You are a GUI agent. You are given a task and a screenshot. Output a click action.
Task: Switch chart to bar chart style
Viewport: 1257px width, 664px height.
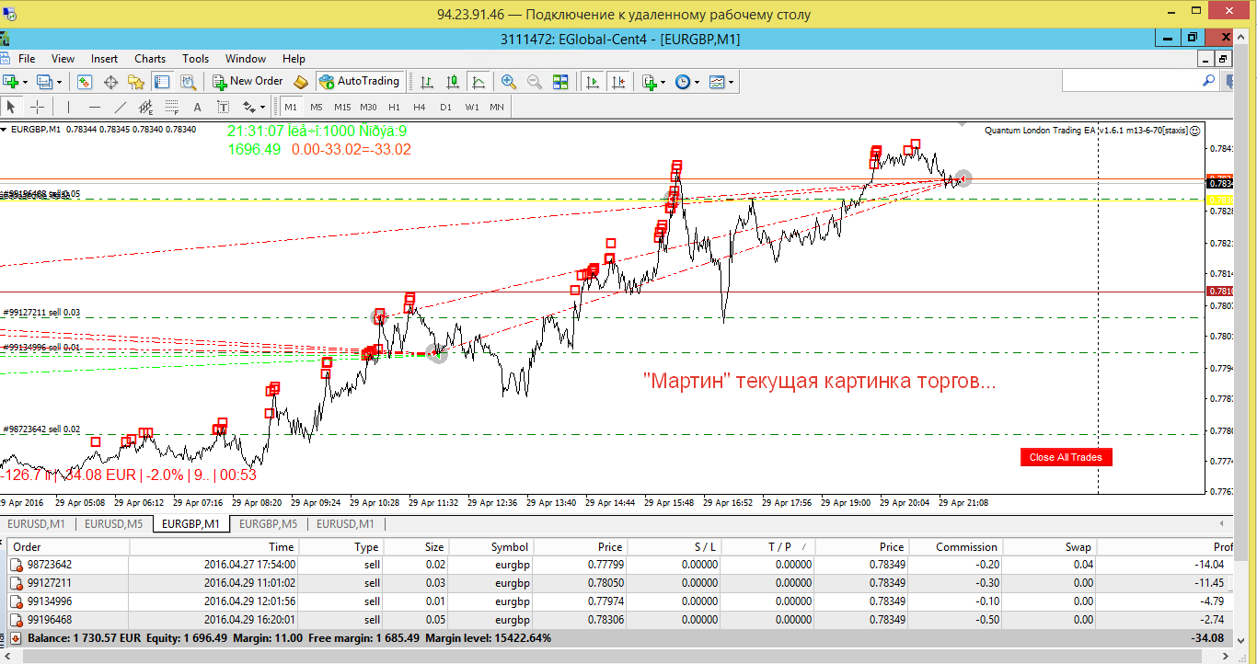click(427, 82)
